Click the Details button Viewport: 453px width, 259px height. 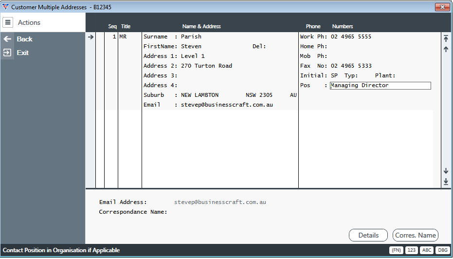pos(368,235)
